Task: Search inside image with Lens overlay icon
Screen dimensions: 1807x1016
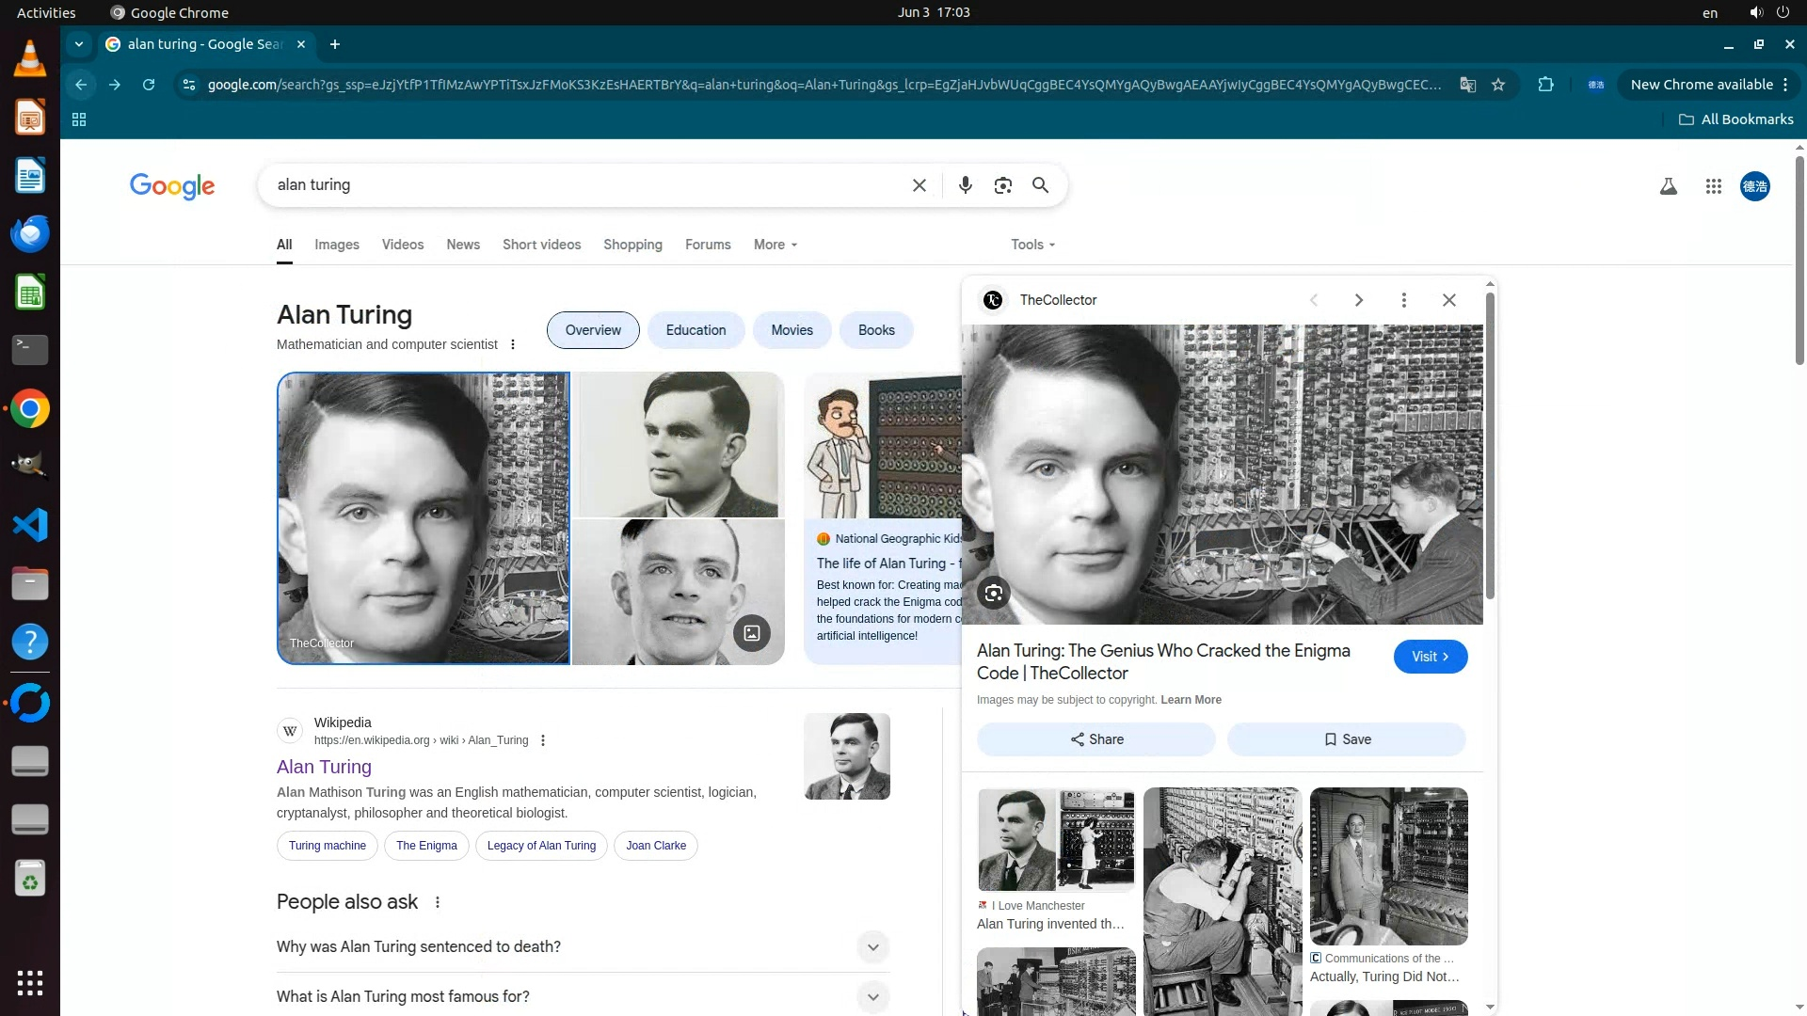Action: pyautogui.click(x=993, y=593)
